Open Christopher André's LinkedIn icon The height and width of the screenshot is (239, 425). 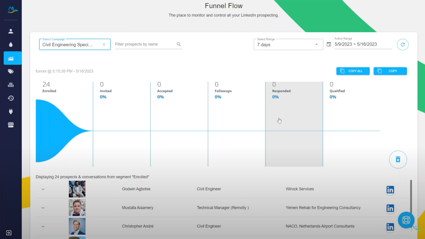point(390,227)
